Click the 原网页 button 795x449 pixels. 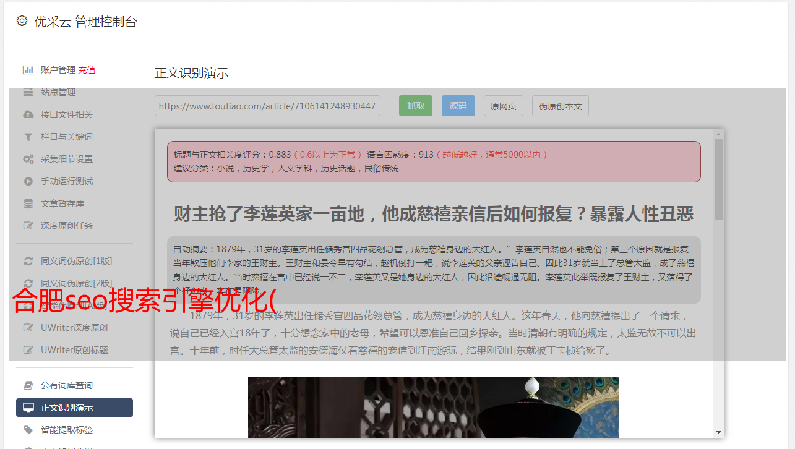(504, 106)
